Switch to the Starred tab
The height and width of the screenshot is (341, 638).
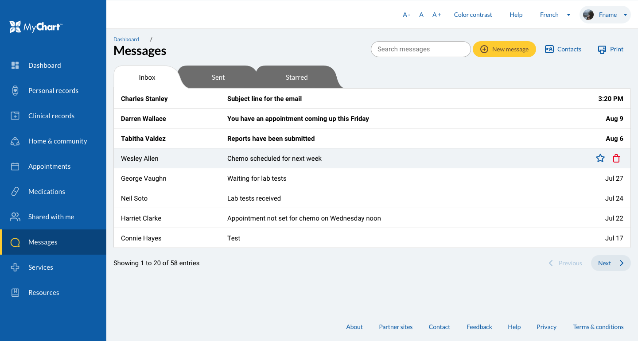click(x=296, y=77)
